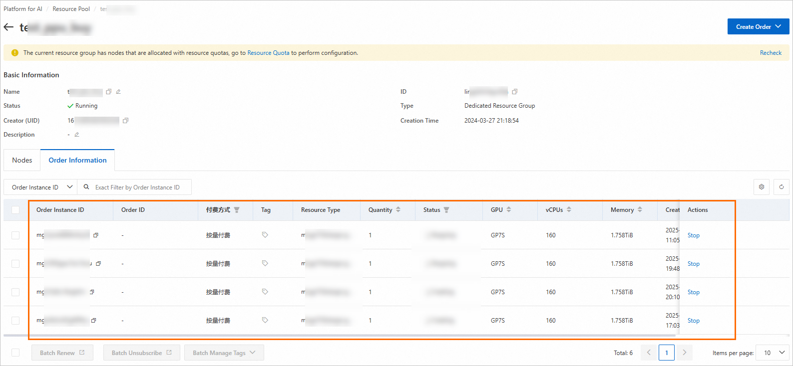This screenshot has height=366, width=793.
Task: Copy order instance ID in 20:10 row
Action: 92,292
